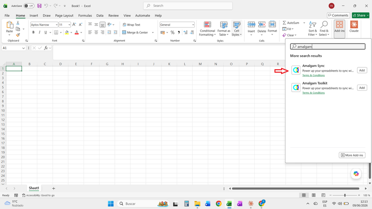This screenshot has height=209, width=372.
Task: Click the Share button
Action: (361, 15)
